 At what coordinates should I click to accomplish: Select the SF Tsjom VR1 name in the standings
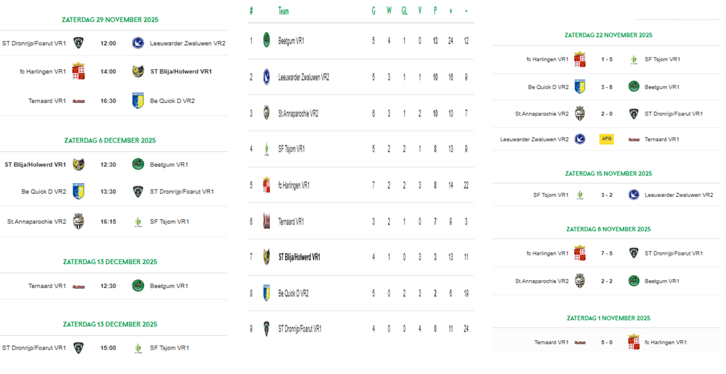pyautogui.click(x=292, y=149)
